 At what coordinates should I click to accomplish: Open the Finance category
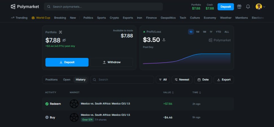tap(151, 18)
